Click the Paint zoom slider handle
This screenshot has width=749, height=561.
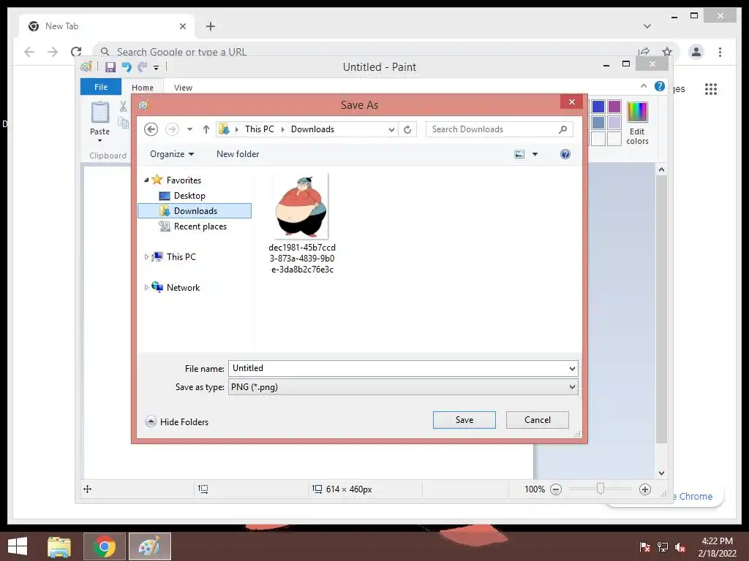coord(601,489)
